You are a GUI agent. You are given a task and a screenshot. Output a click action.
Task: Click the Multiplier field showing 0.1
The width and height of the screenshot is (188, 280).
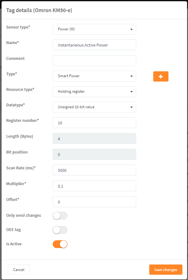94,186
